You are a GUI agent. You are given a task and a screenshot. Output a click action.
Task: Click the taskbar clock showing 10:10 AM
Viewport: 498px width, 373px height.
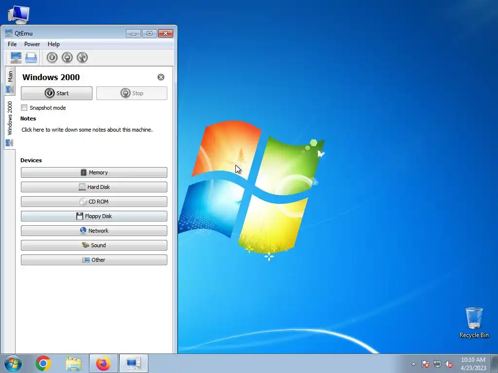(473, 364)
